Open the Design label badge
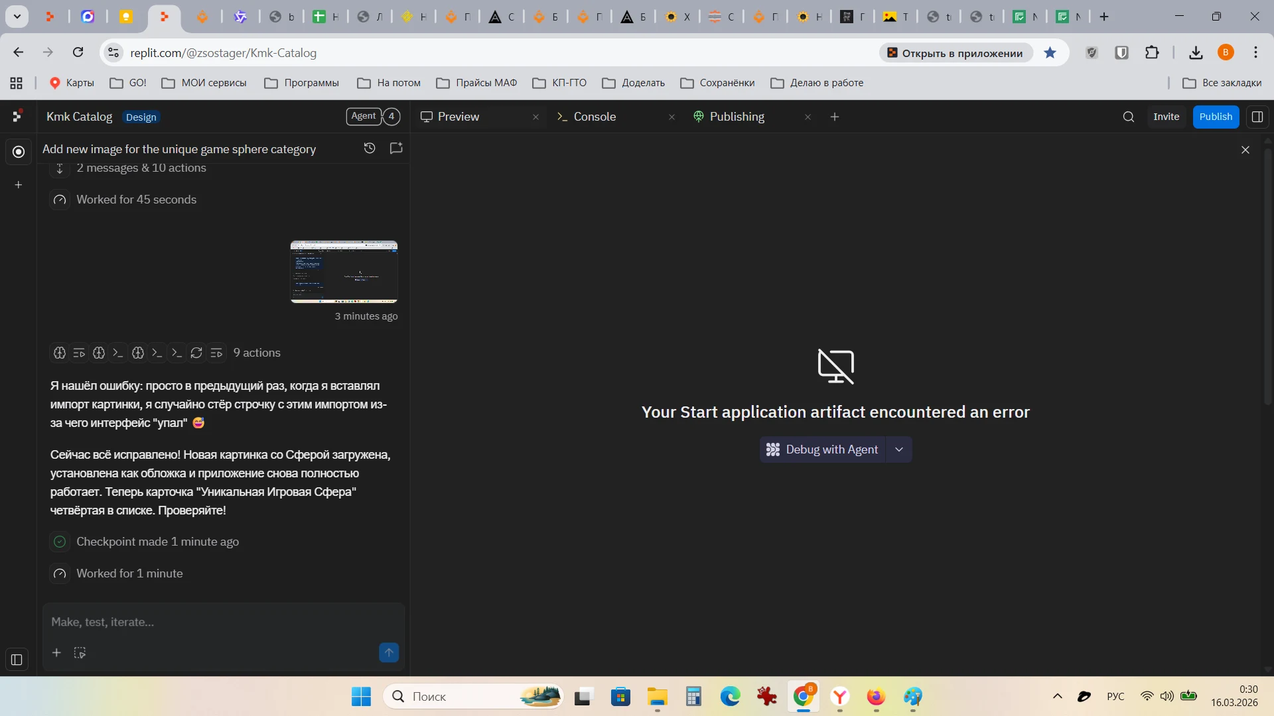The width and height of the screenshot is (1274, 716). [x=141, y=117]
